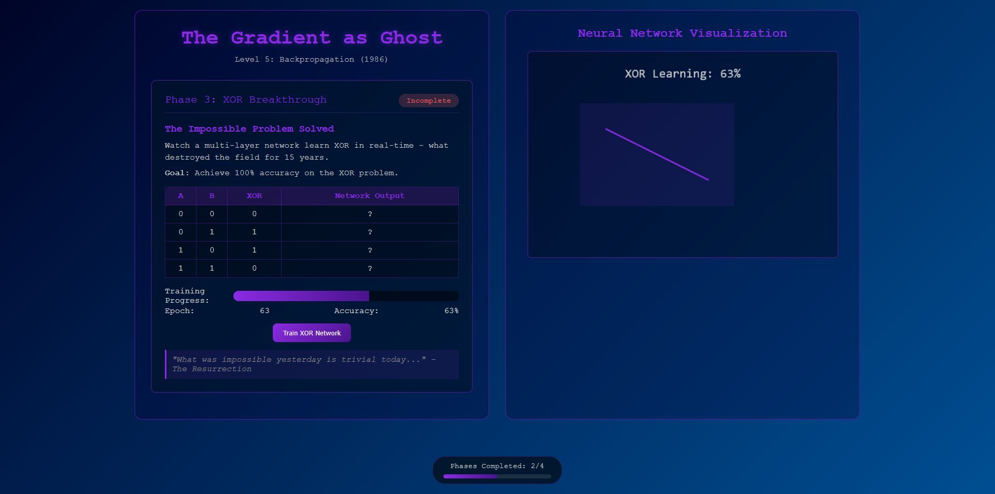Click the Epoch value 63
This screenshot has width=995, height=494.
(x=264, y=311)
